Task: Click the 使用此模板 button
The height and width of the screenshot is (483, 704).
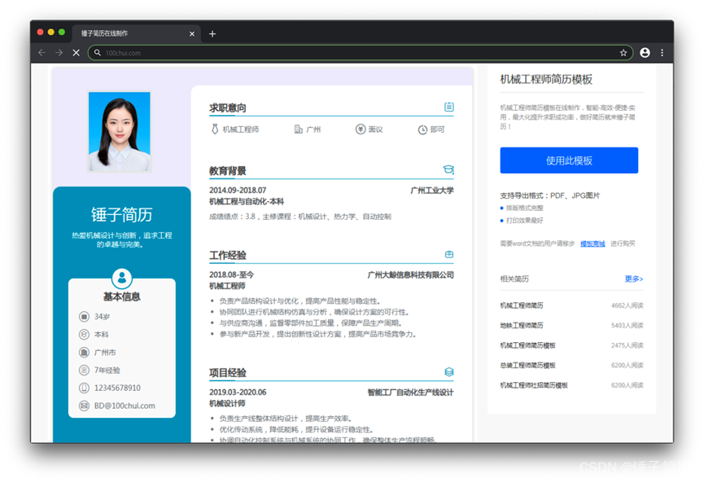Action: pyautogui.click(x=569, y=160)
